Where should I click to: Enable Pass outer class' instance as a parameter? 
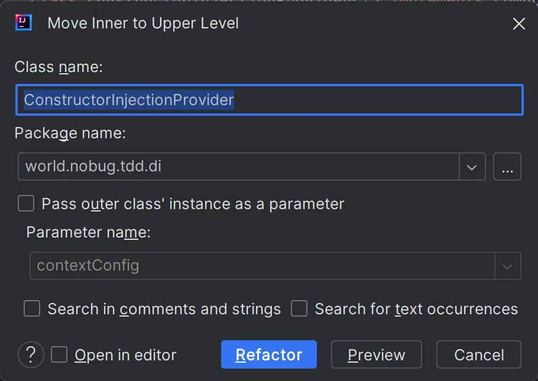pos(26,204)
